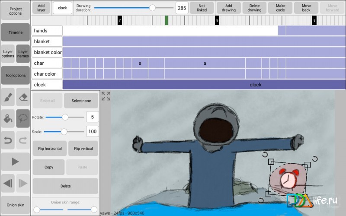
Task: Click Flip horizontal
Action: coord(50,149)
